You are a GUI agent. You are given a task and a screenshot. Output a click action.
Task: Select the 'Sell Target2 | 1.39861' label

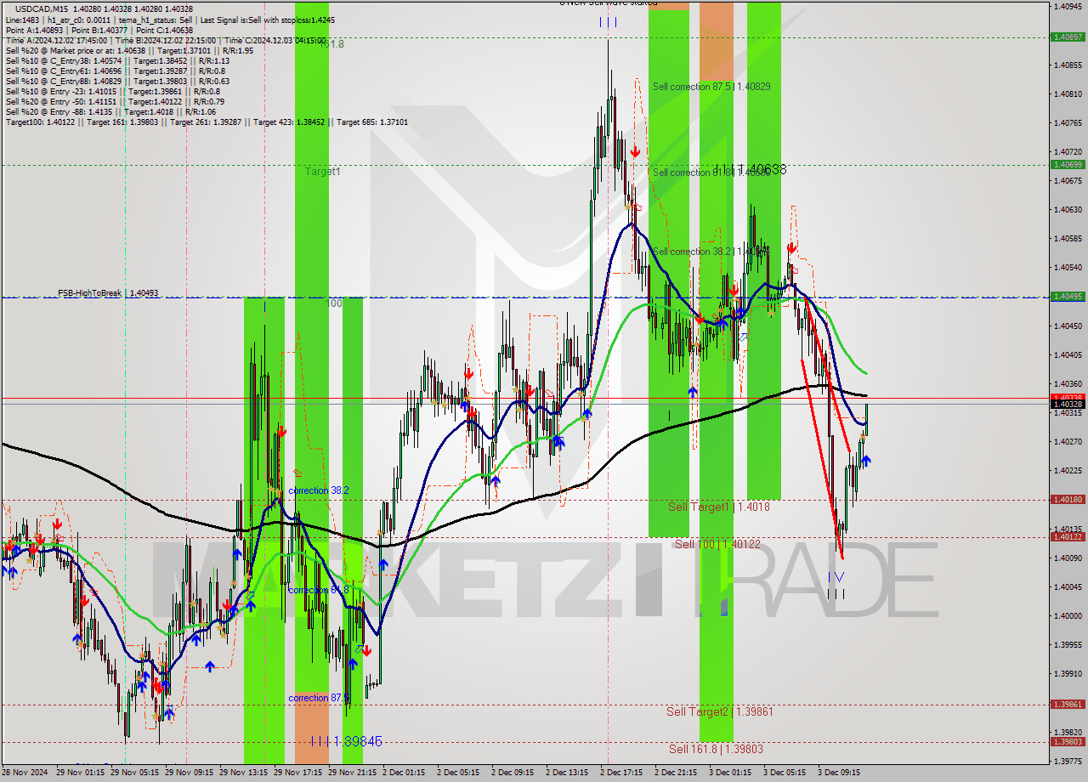(719, 711)
